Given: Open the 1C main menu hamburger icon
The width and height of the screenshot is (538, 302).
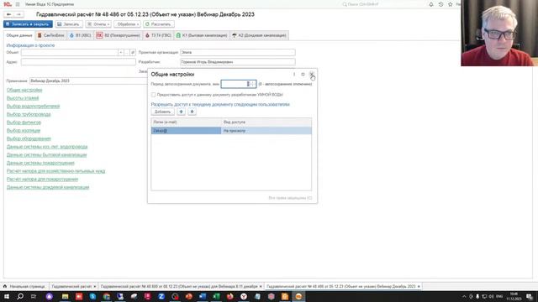Looking at the screenshot, I should tap(18, 4).
